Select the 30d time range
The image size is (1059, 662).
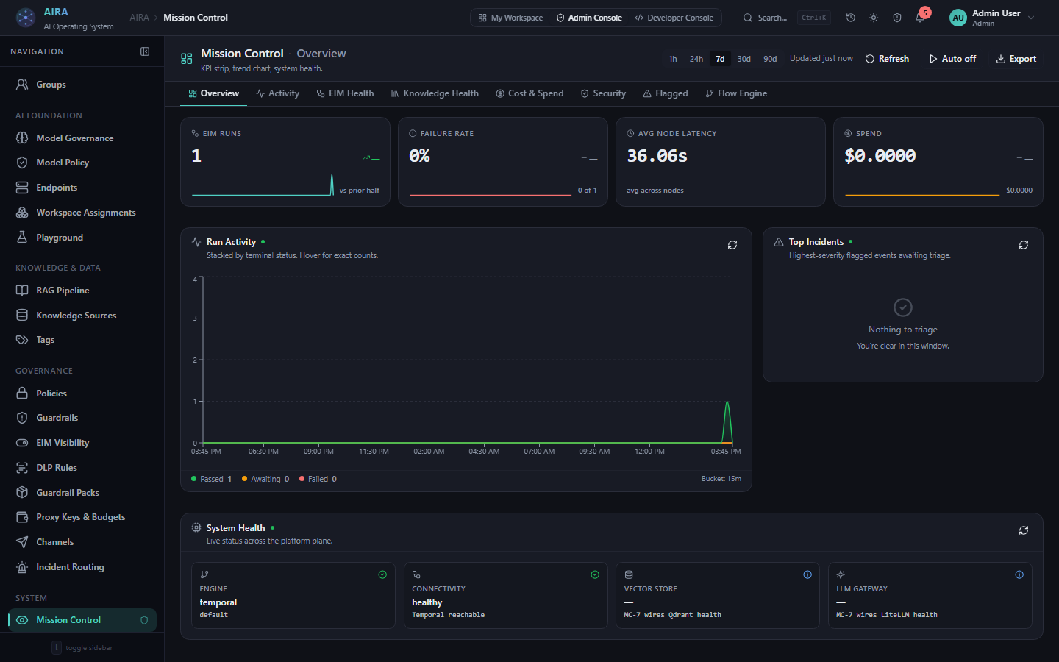coord(744,59)
